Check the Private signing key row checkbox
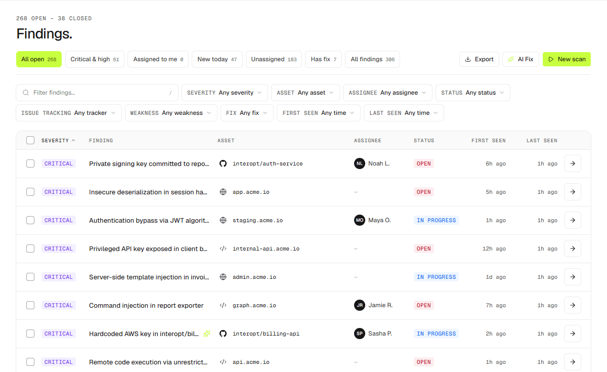607x372 pixels. [x=30, y=163]
